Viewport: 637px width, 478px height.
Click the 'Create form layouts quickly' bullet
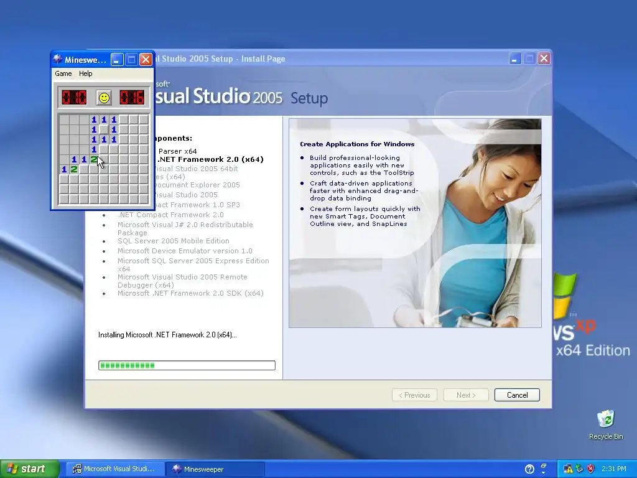(365, 216)
